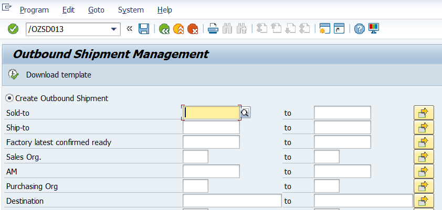Screen dimensions: 442x210
Task: Click the red Cancel icon
Action: pos(193,29)
